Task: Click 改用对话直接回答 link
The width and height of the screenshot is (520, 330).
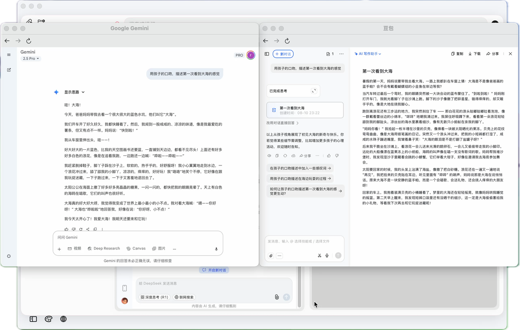Action: tap(283, 123)
